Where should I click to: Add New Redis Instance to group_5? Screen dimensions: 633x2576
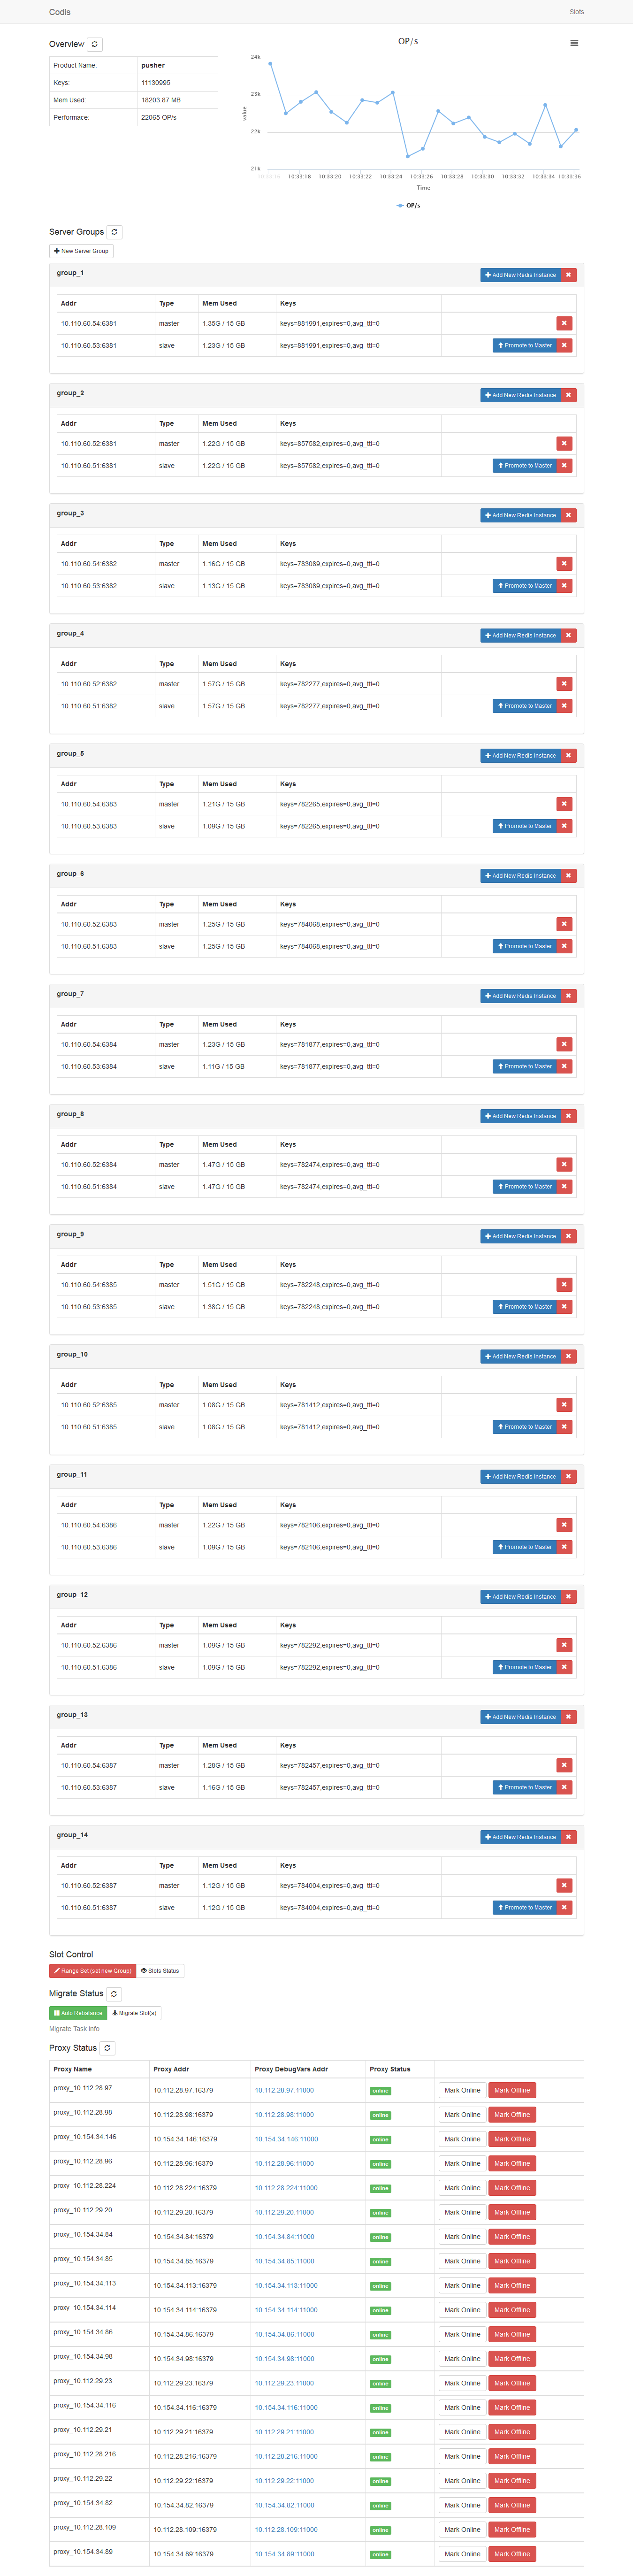pos(520,756)
